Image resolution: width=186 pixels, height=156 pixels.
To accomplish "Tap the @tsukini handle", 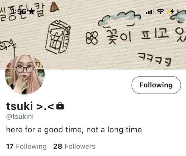I will click(x=20, y=117).
